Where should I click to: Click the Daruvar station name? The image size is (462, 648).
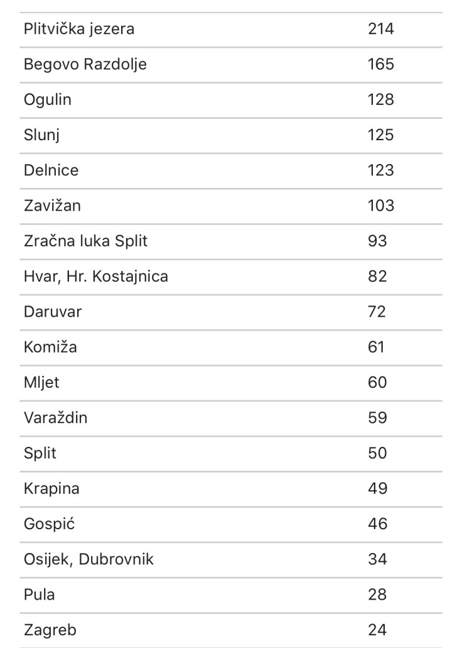(53, 311)
